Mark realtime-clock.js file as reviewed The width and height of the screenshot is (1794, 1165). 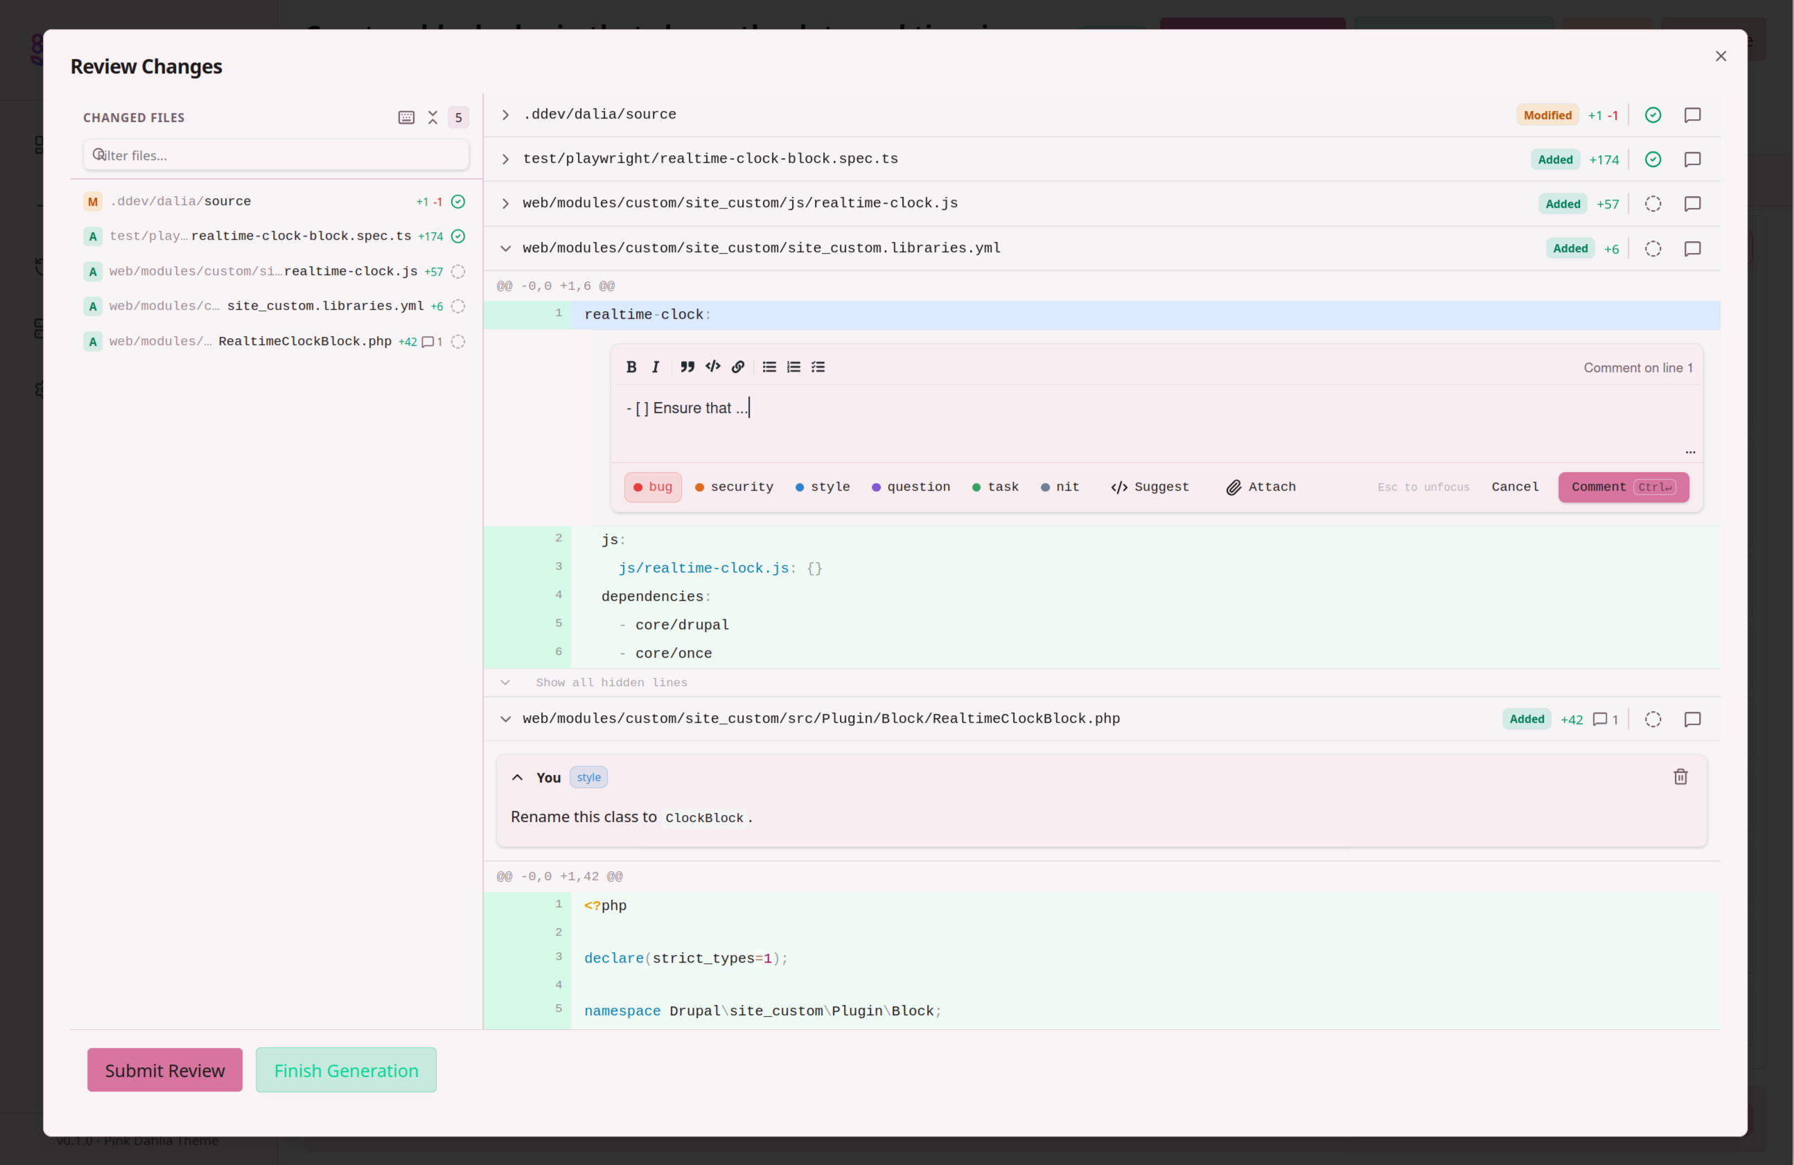[x=1652, y=204]
